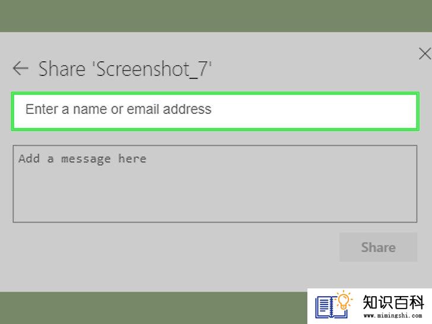Click the greyed-out Share button
Viewport: 432px width, 324px height.
point(378,247)
